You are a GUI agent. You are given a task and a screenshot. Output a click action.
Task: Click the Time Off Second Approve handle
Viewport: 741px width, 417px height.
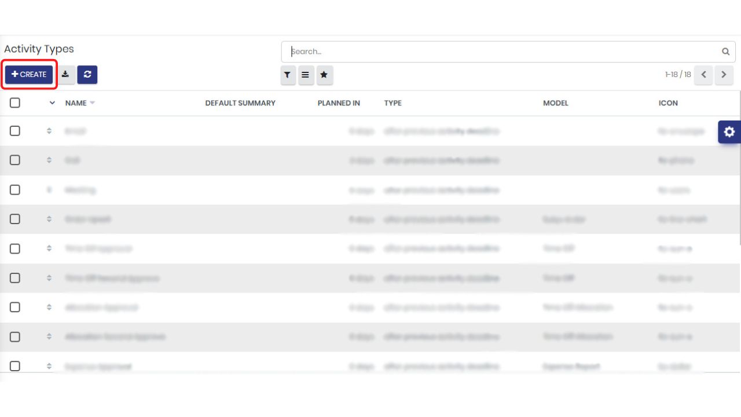(x=49, y=278)
